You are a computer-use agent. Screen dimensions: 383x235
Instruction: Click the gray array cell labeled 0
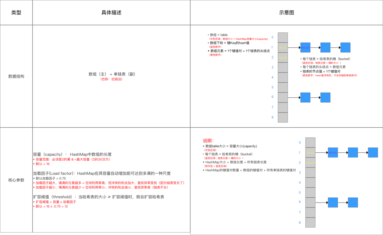[x=282, y=37]
